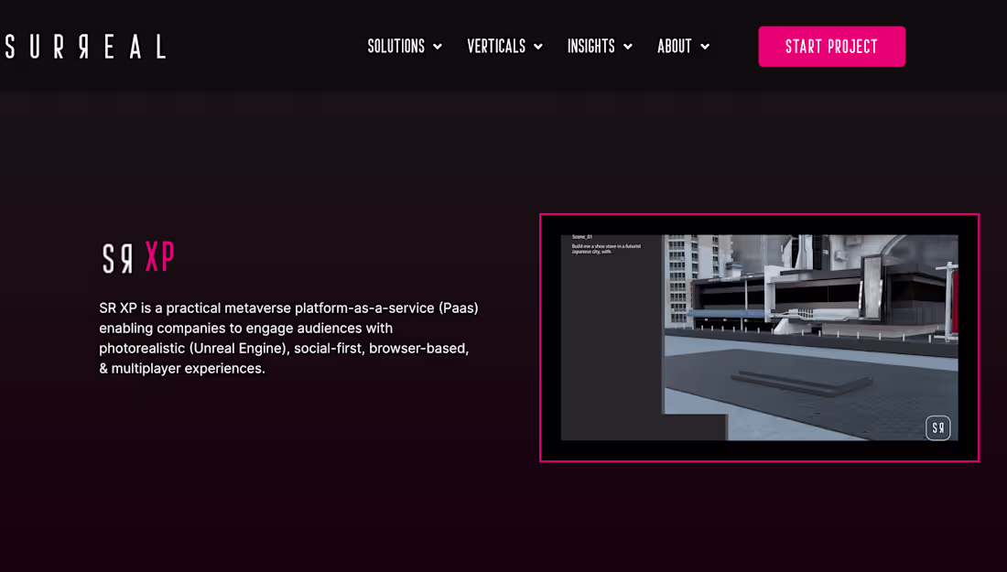Click the SR XP logo heading
The height and width of the screenshot is (572, 1007).
138,257
